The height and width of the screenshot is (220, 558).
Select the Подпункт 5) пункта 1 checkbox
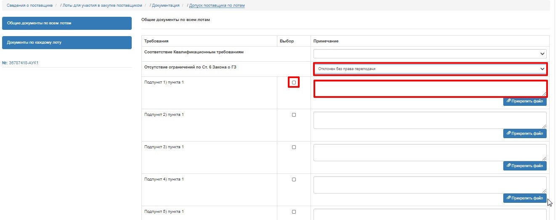coord(294,212)
